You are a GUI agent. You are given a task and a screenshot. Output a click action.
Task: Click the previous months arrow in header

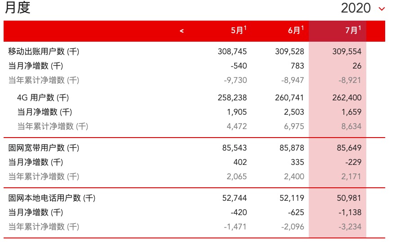182,31
